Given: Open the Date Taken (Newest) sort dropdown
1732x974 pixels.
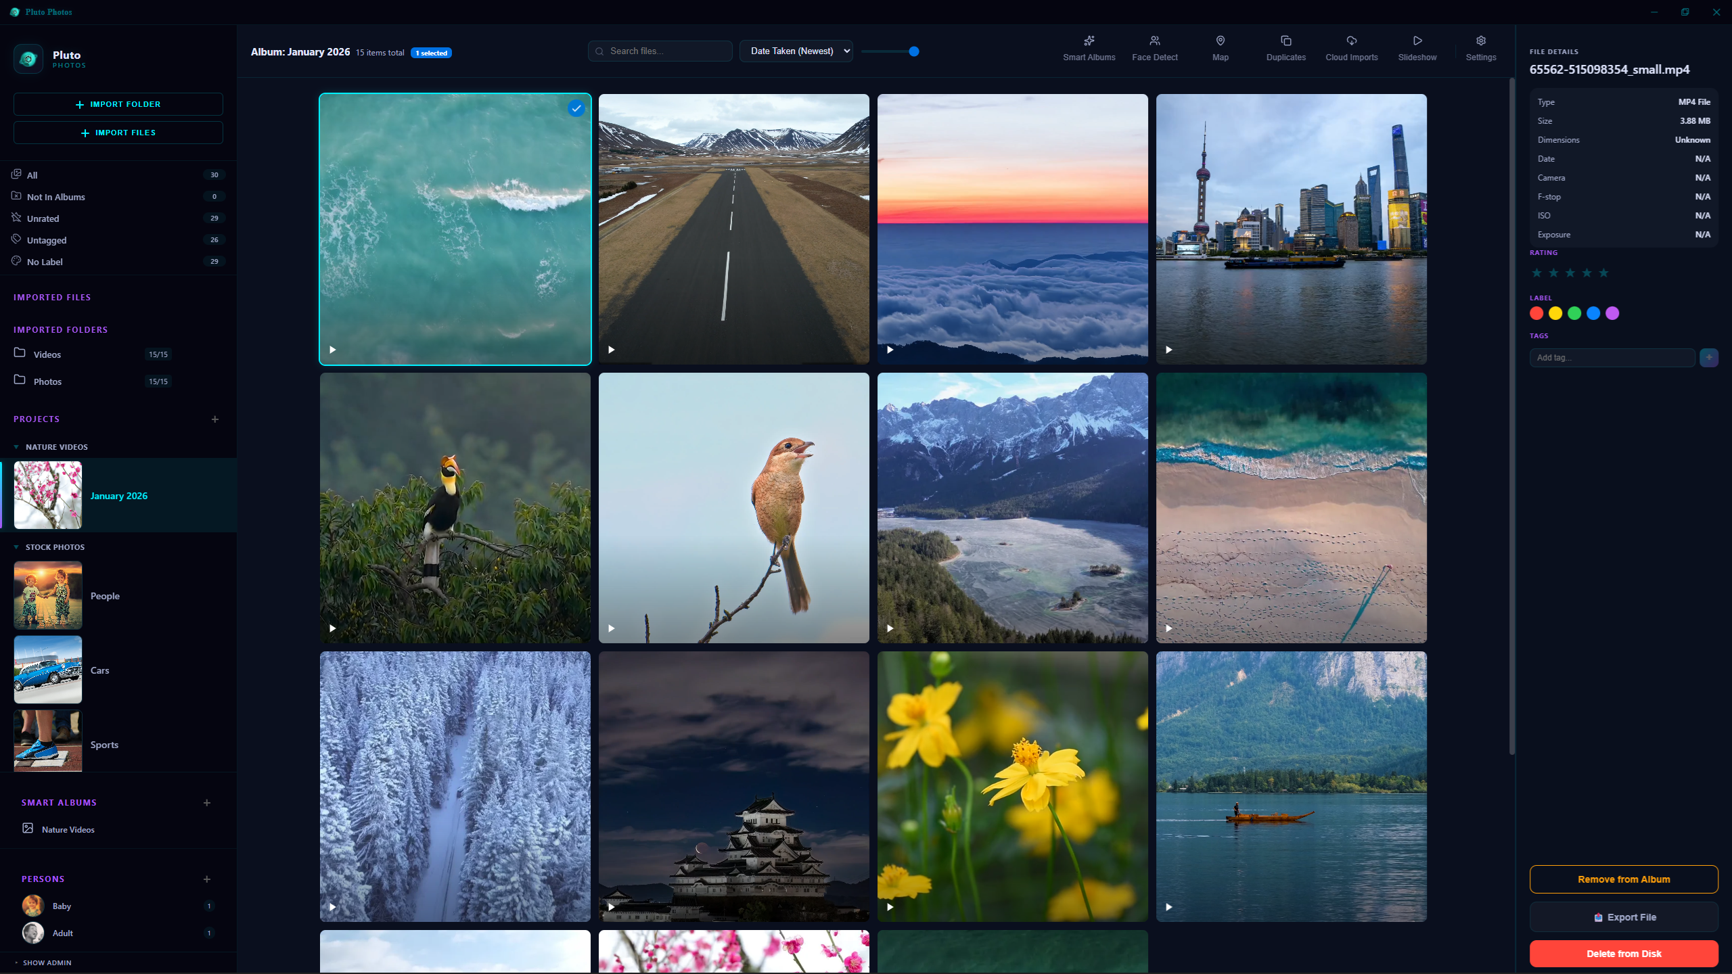Looking at the screenshot, I should point(796,51).
